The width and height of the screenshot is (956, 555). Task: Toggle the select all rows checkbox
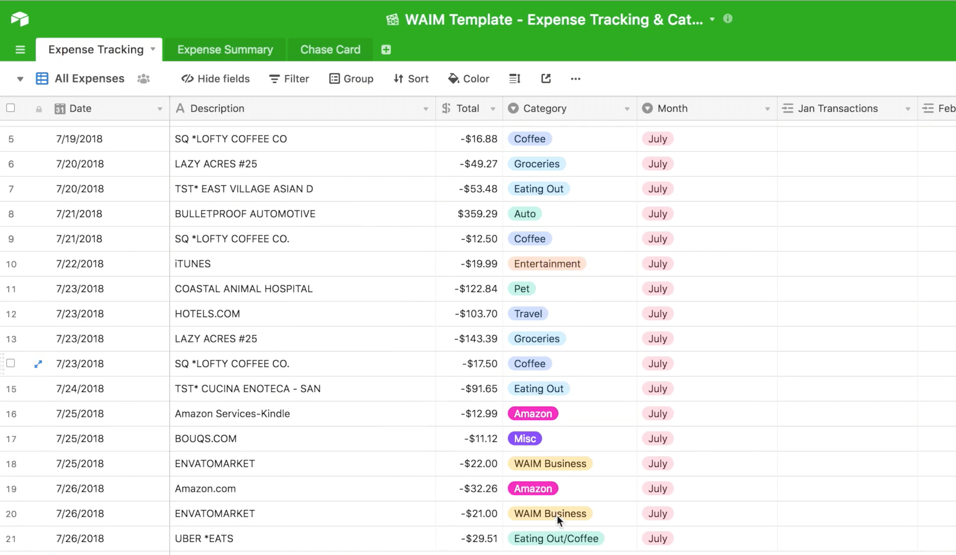11,108
